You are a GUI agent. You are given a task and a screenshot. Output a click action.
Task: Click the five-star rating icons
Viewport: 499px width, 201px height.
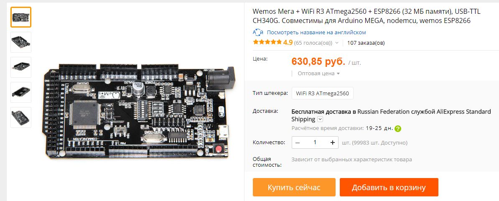point(267,42)
